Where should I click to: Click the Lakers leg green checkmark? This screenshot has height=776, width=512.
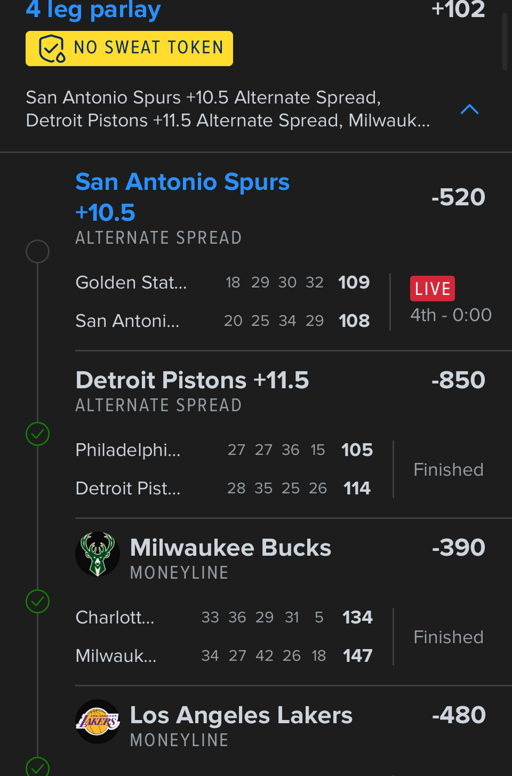click(38, 767)
